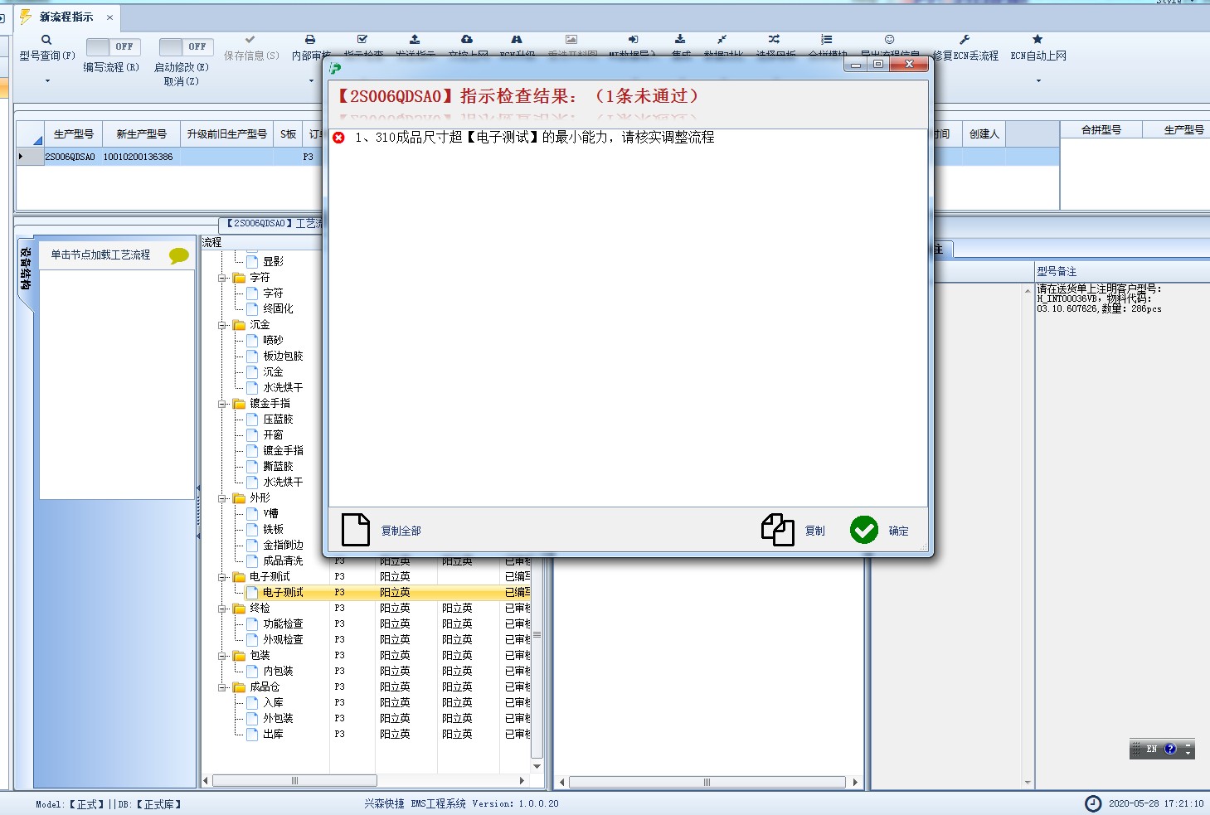
Task: Click the red error icon in the dialog list
Action: 338,138
